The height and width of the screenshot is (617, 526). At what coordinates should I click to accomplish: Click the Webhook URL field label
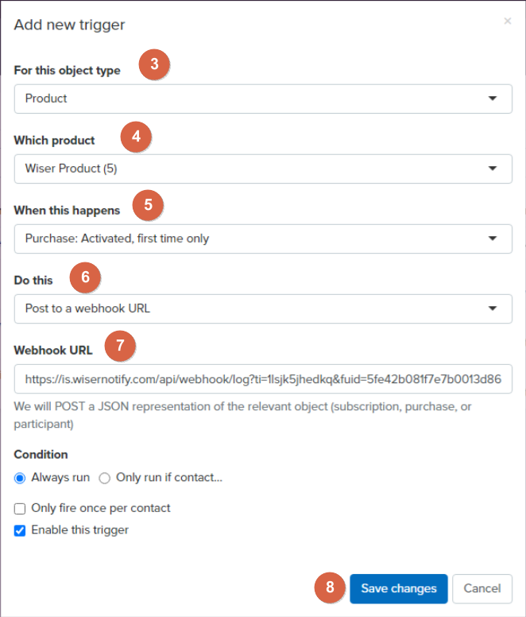[53, 350]
